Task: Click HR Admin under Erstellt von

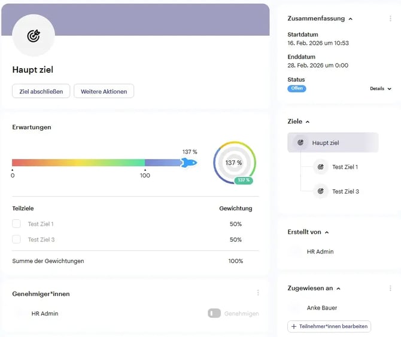Action: [320, 252]
